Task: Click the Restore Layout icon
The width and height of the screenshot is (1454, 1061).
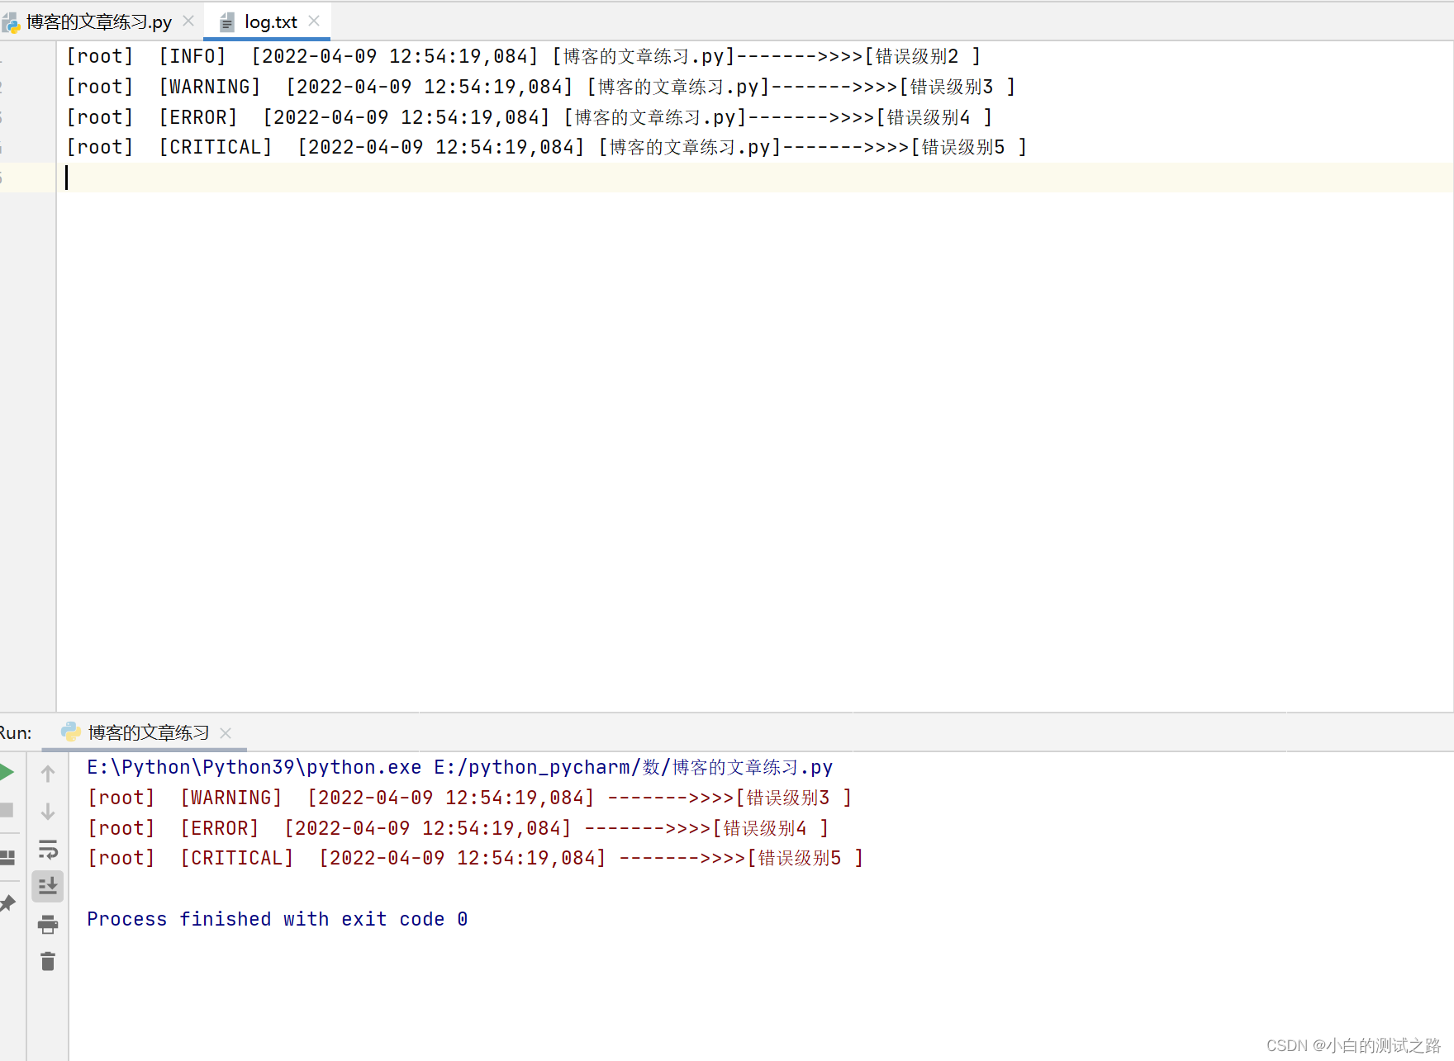Action: 8,856
